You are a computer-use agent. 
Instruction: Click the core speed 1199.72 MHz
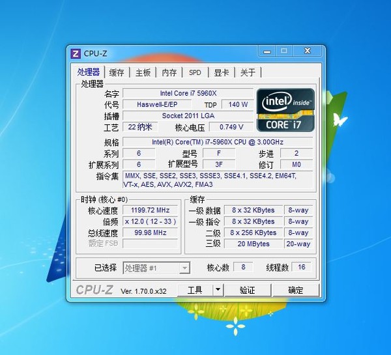point(151,210)
